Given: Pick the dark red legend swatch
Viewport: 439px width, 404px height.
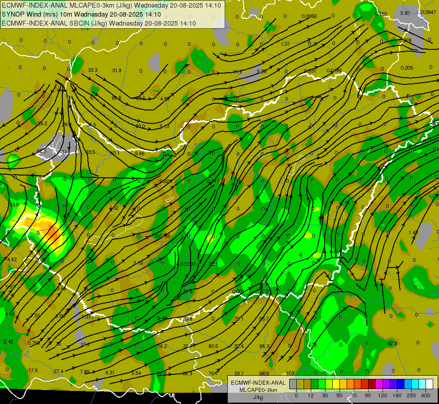Looking at the screenshot, I should pos(372,384).
